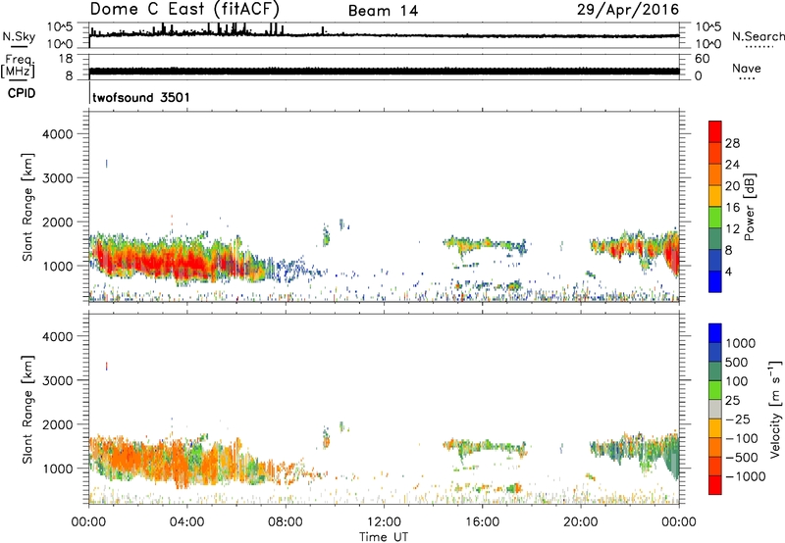Click the noise spike near 05:00 in the N.Sky panel
785x543 pixels.
[x=209, y=28]
